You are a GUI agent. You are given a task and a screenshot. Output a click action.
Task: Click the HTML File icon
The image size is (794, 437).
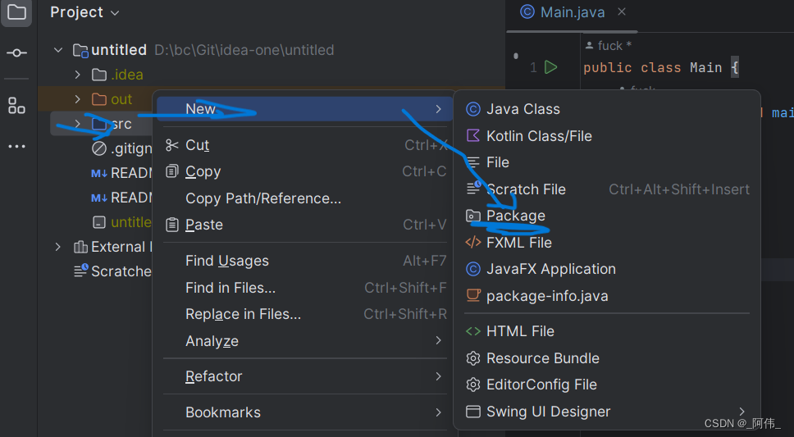click(x=473, y=331)
